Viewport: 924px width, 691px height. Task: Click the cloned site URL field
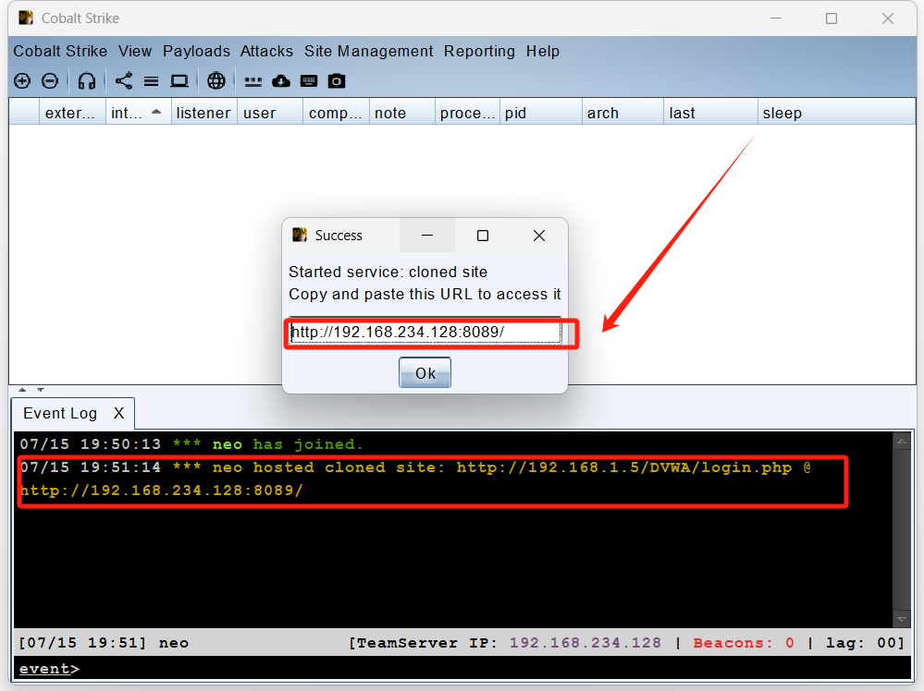click(425, 333)
